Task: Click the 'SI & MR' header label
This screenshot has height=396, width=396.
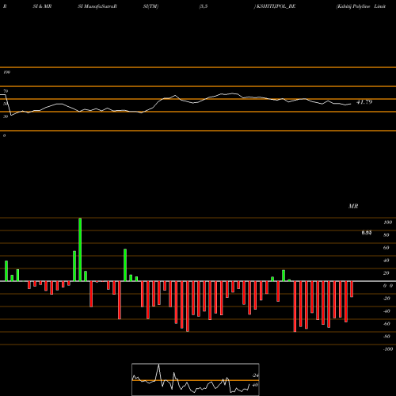Action: point(42,6)
